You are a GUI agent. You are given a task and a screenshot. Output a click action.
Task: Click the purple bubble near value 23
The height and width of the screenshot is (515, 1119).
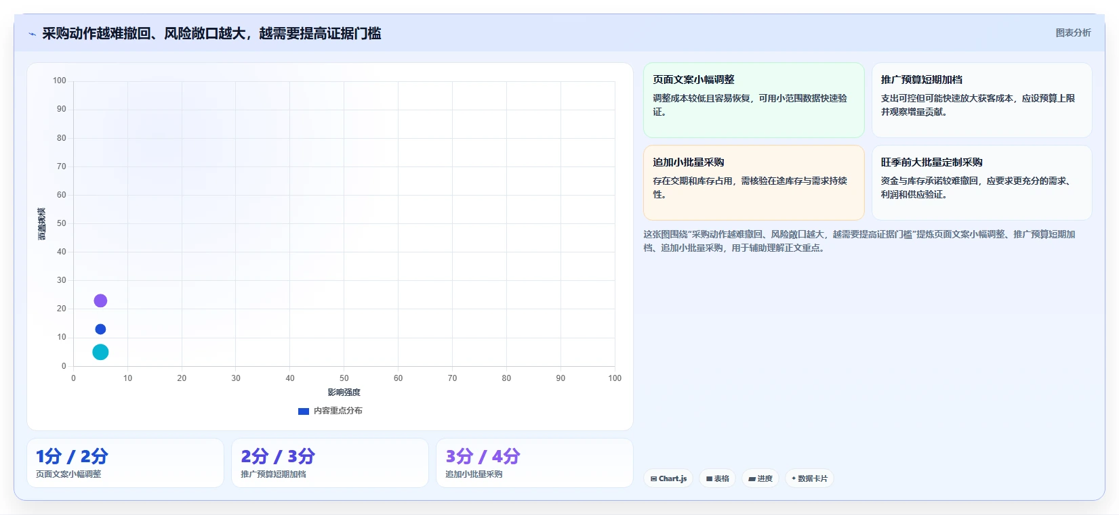pos(100,300)
